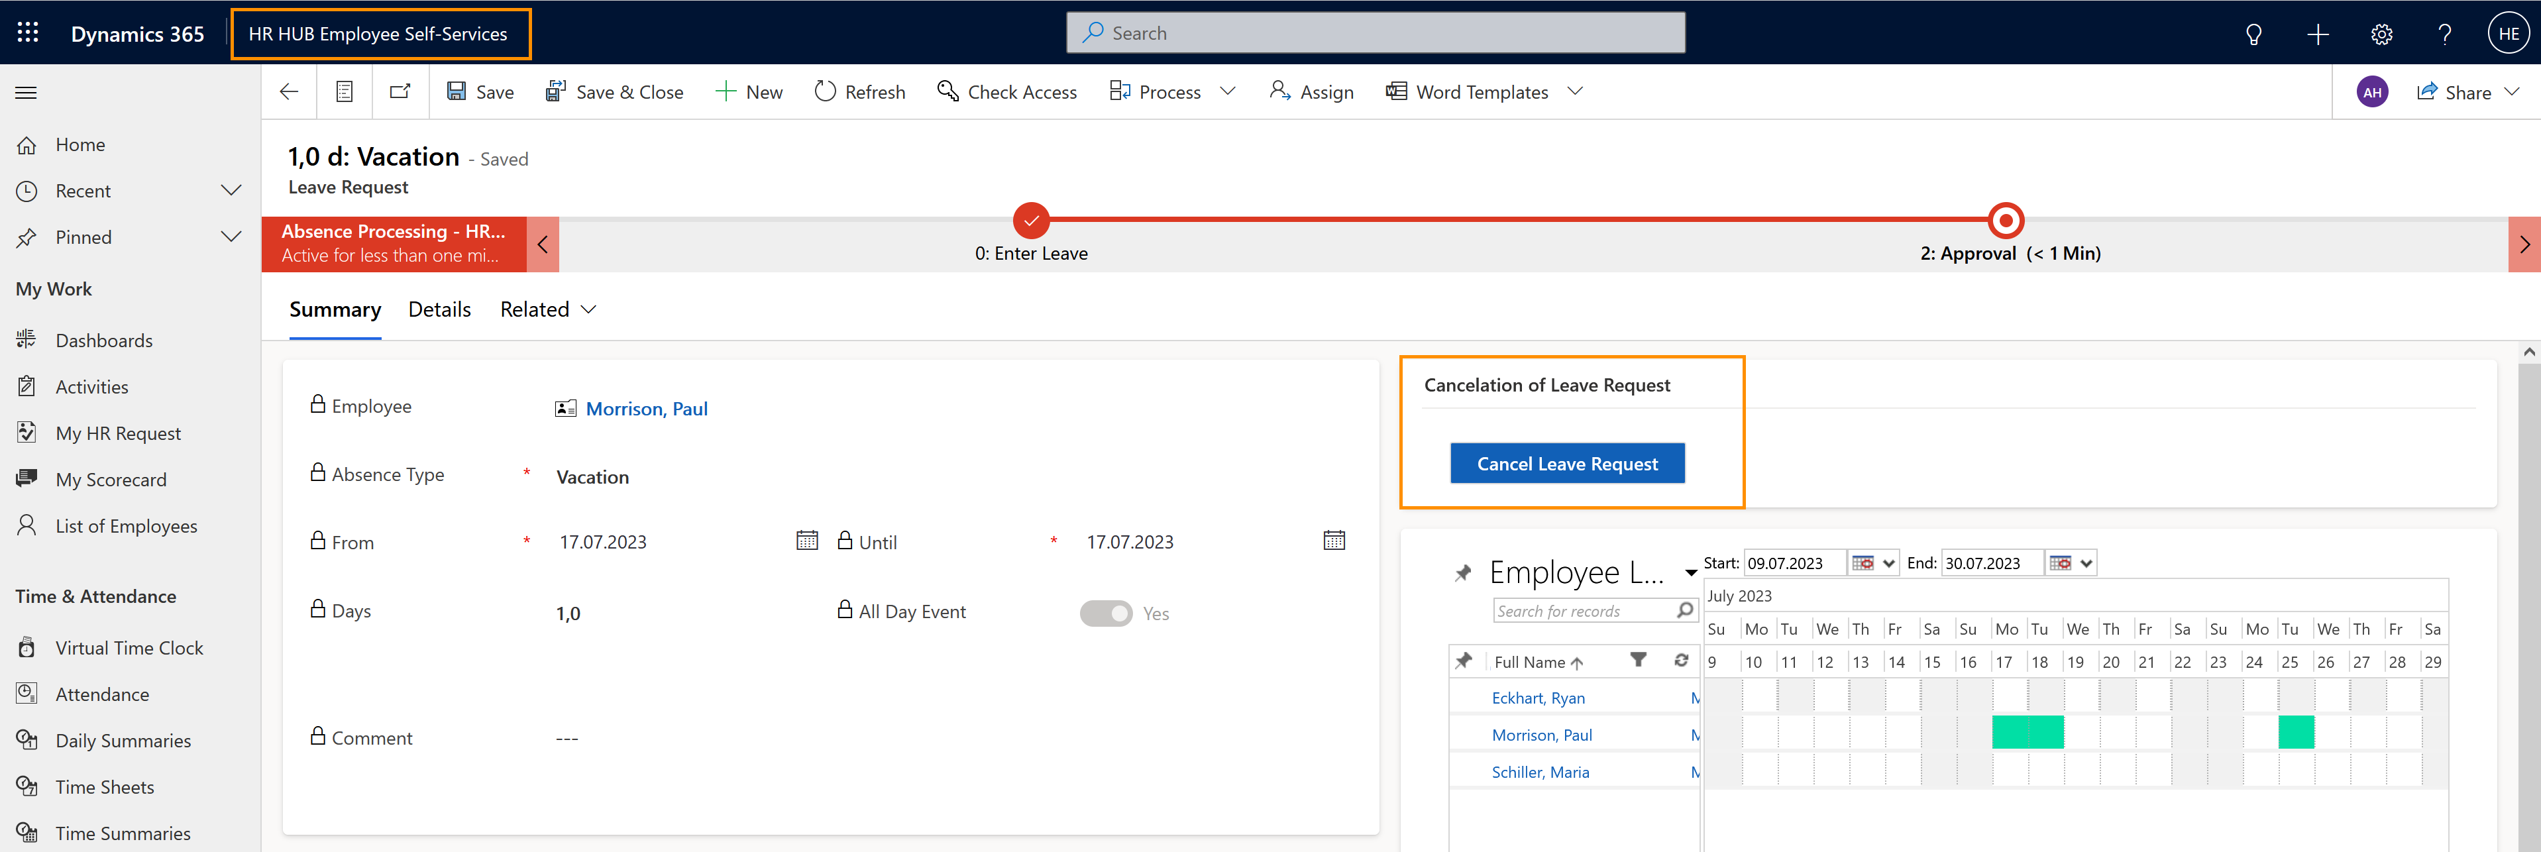Click Save in the command bar
The width and height of the screenshot is (2541, 852).
(x=480, y=91)
